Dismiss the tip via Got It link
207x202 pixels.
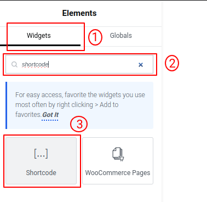click(50, 115)
